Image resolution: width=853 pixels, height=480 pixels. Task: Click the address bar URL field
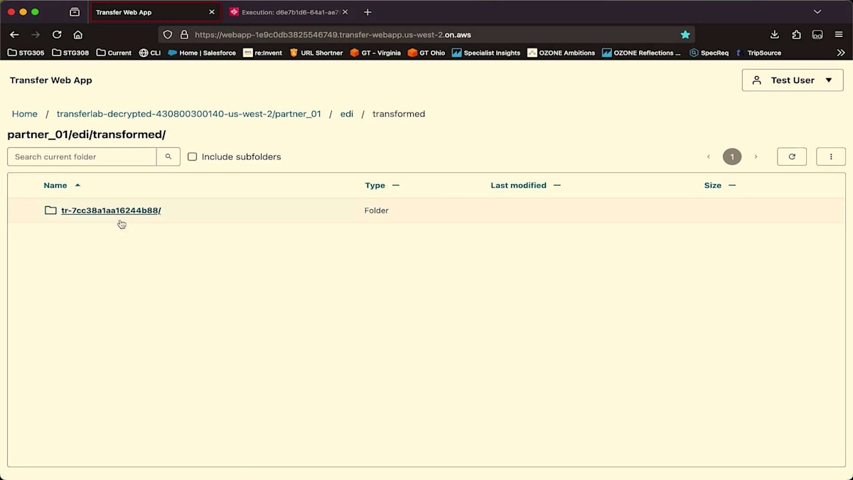point(426,34)
